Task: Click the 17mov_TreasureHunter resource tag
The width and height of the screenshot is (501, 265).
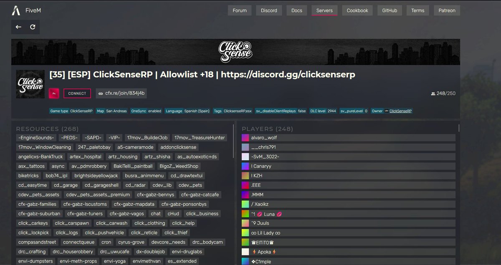Action: [200, 138]
